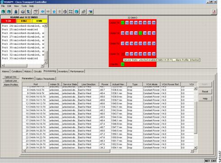
Task: Select port 17 in the card graphic
Action: [x=122, y=43]
